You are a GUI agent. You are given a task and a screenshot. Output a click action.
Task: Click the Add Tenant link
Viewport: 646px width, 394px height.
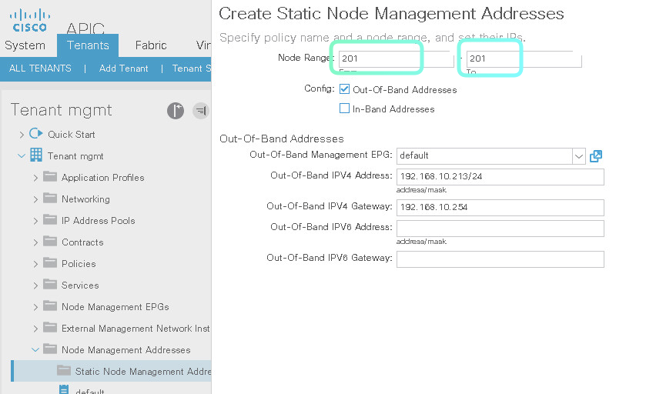coord(123,68)
